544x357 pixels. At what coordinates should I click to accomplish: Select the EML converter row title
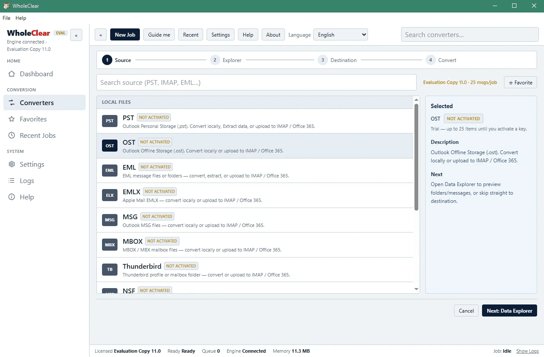[x=129, y=167]
